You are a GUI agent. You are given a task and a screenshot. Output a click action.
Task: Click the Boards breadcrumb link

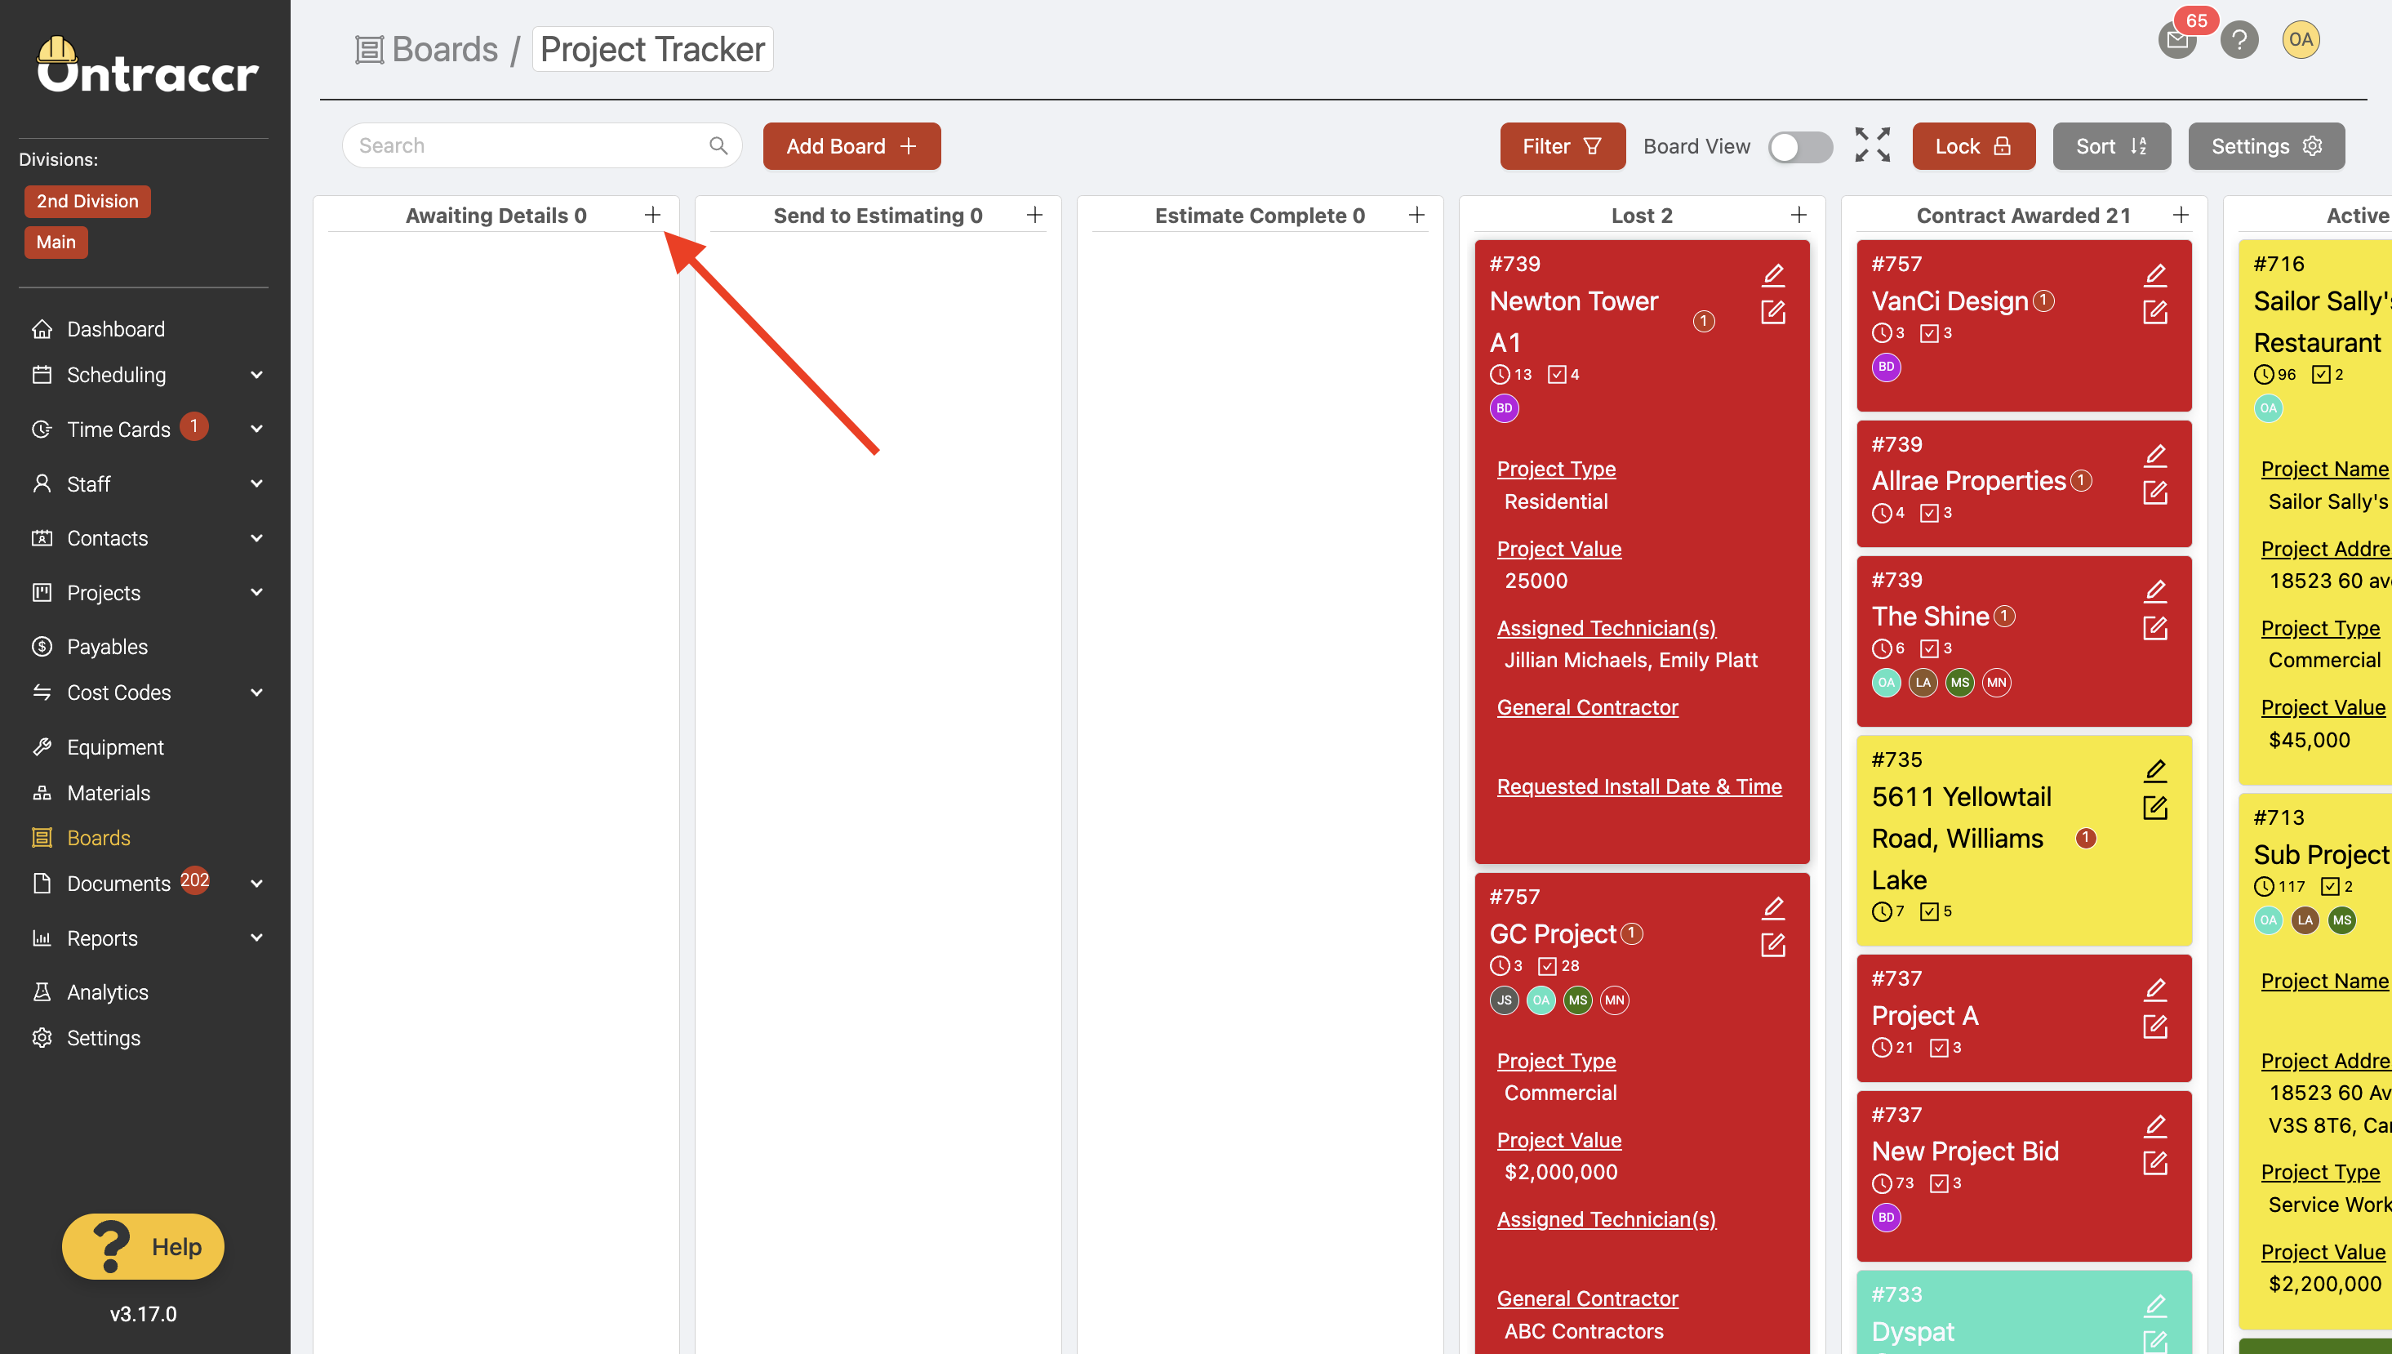444,49
